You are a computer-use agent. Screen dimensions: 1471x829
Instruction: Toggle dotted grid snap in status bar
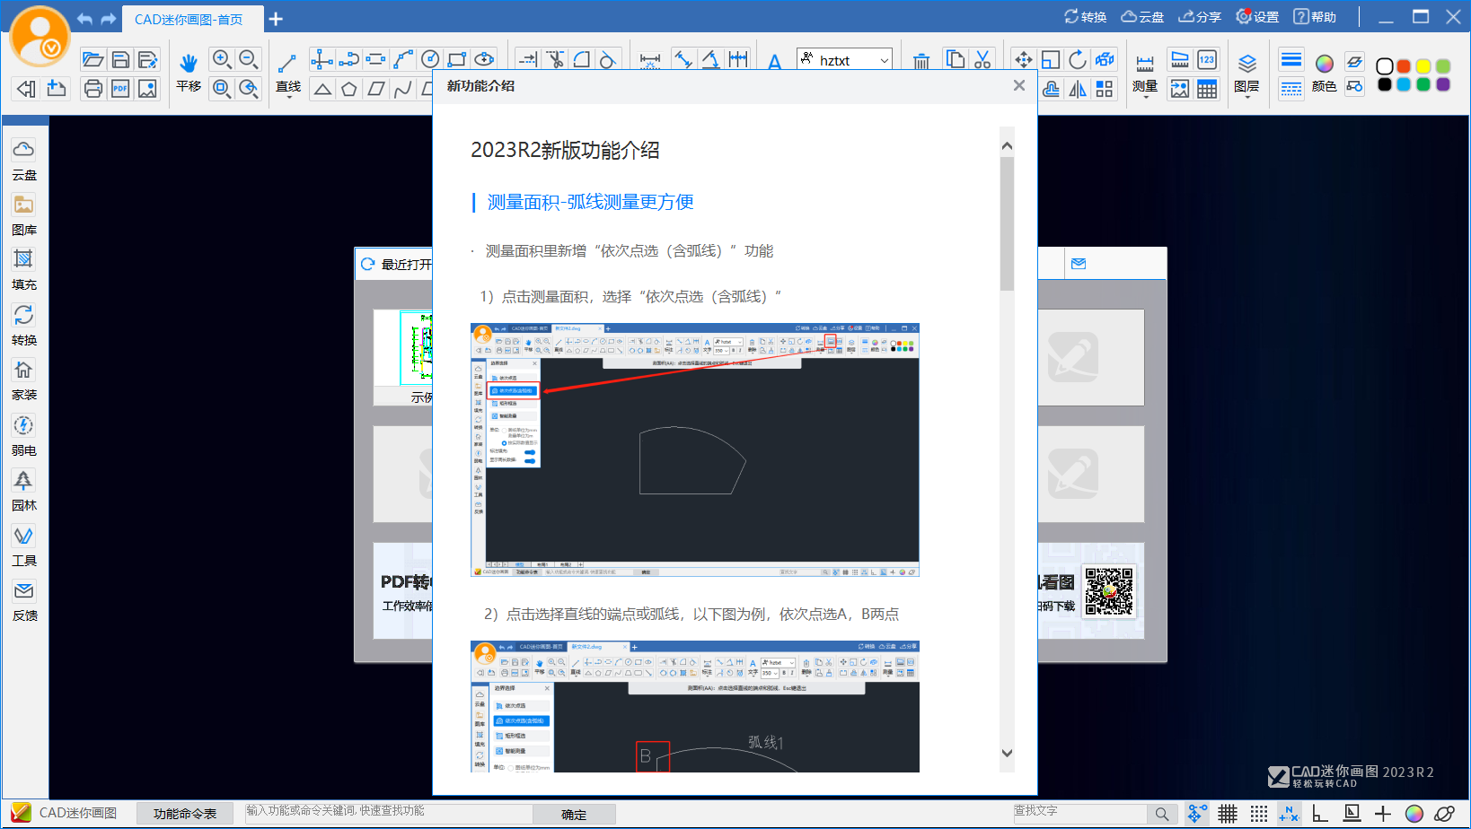[x=1259, y=814]
